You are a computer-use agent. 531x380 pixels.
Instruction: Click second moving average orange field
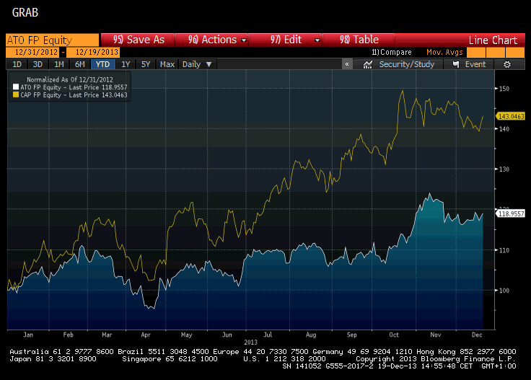tap(496, 52)
